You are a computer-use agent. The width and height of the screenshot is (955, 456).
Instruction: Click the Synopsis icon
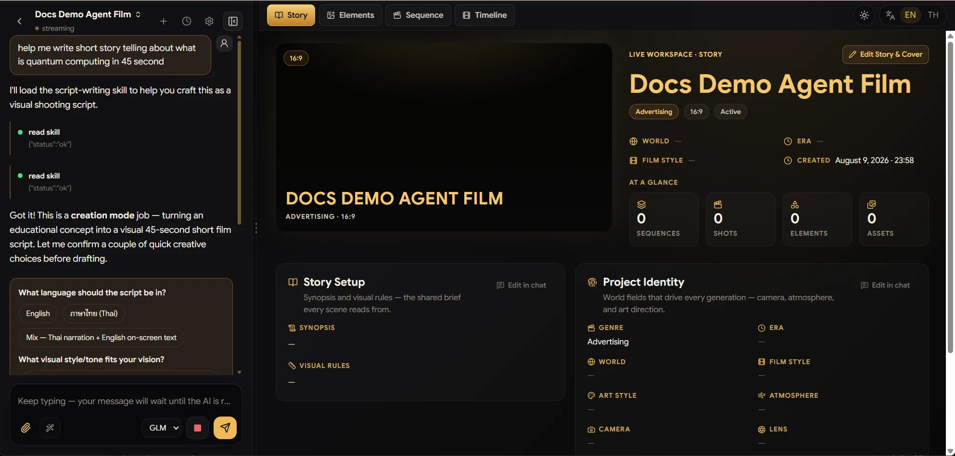(x=292, y=328)
